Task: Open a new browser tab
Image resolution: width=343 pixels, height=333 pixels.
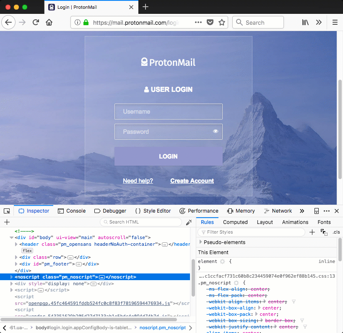Action: (146, 7)
